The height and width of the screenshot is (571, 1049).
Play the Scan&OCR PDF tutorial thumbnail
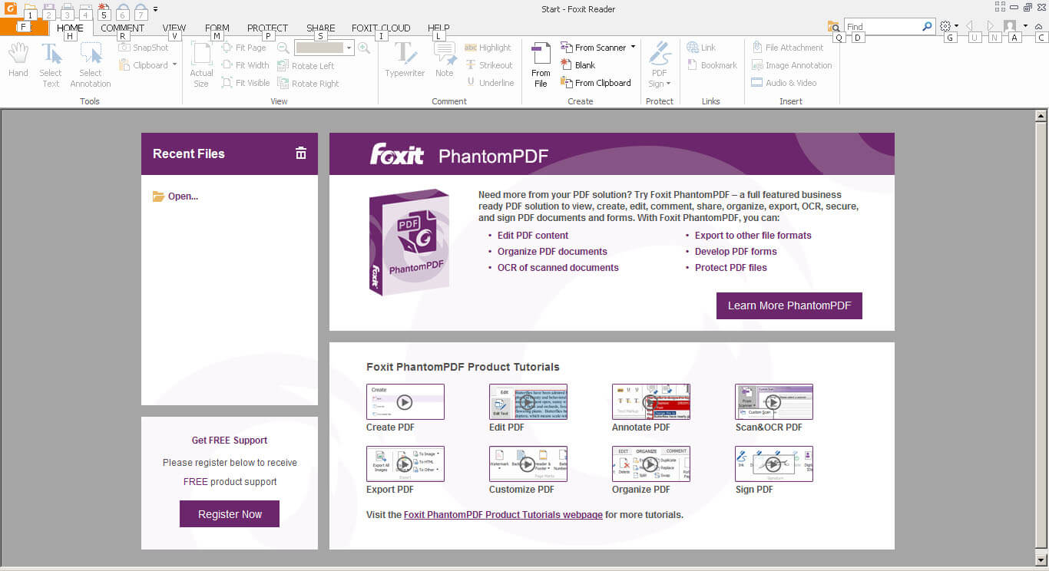(x=773, y=401)
